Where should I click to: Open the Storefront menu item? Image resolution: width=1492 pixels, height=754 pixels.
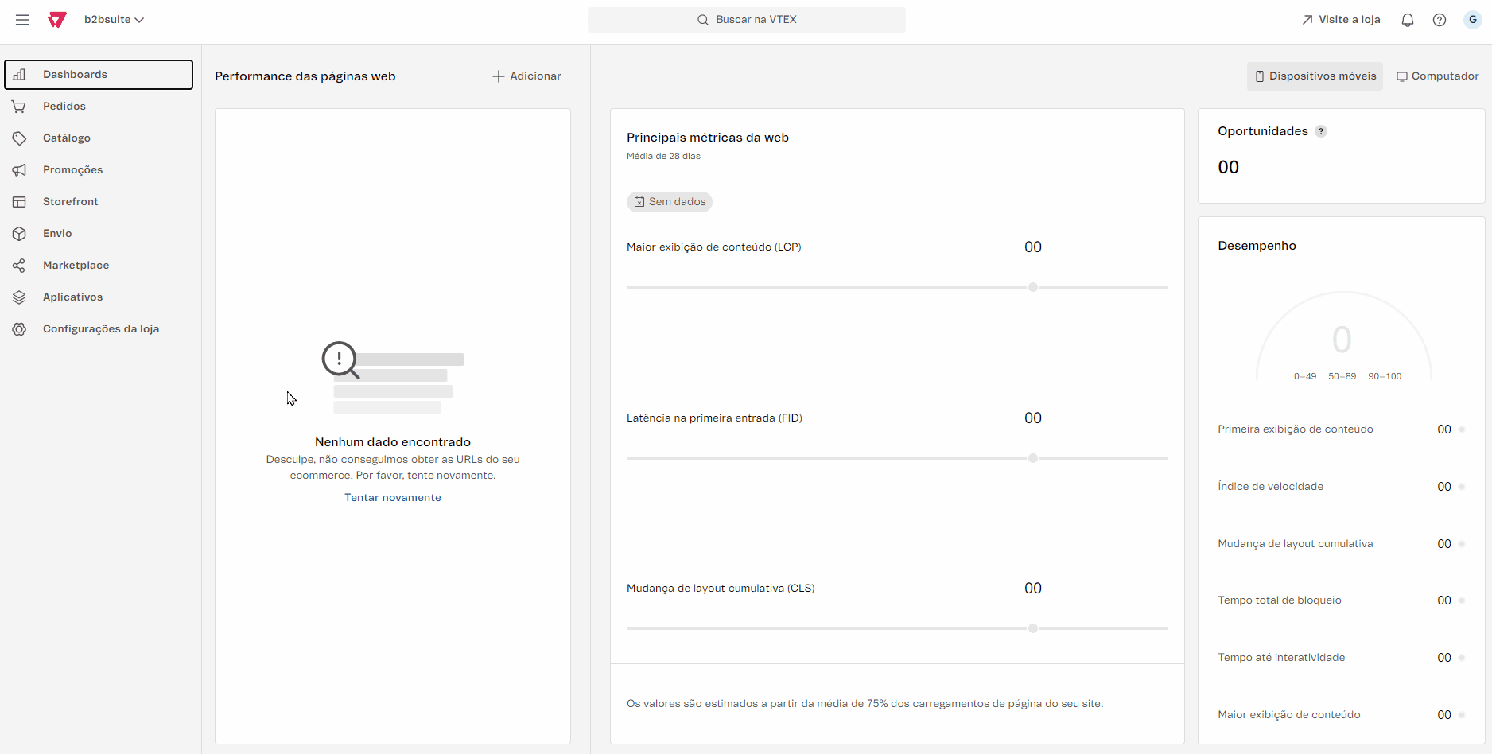pyautogui.click(x=70, y=202)
